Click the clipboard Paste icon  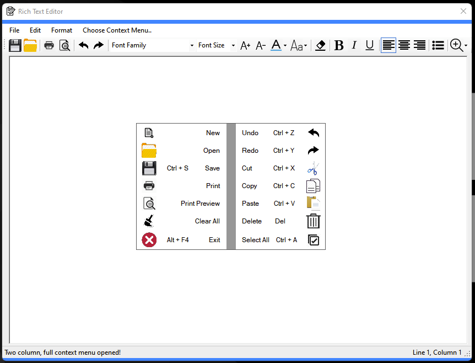[x=313, y=203]
